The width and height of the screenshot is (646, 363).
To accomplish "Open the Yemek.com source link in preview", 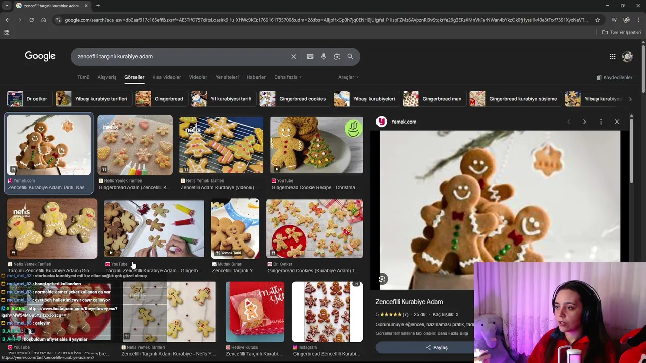I will pos(397,122).
